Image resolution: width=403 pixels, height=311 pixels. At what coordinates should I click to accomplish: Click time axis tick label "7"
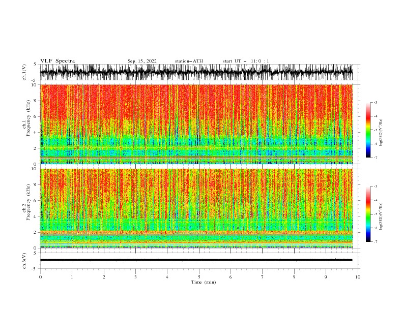pyautogui.click(x=263, y=277)
